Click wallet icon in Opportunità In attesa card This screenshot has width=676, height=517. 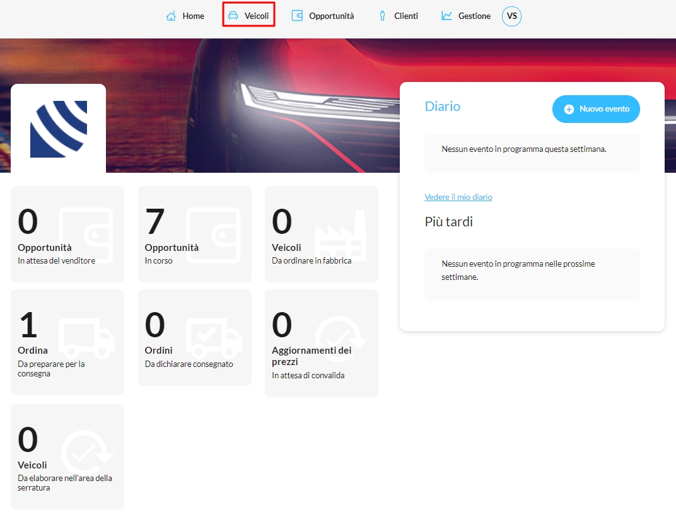86,235
